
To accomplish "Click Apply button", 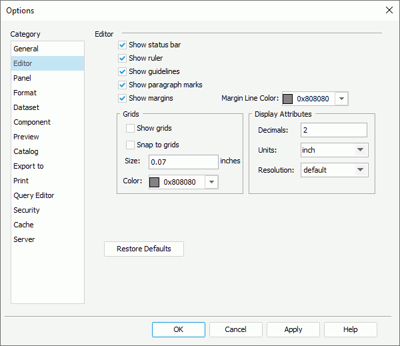I will click(293, 329).
